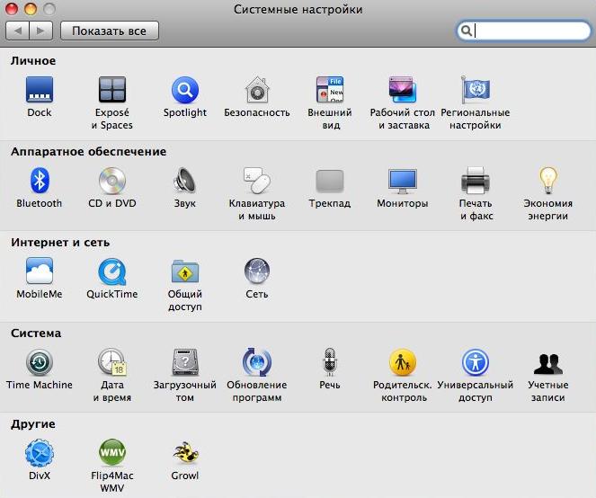The width and height of the screenshot is (596, 498).
Task: Focus the search field in toolbar
Action: point(524,31)
